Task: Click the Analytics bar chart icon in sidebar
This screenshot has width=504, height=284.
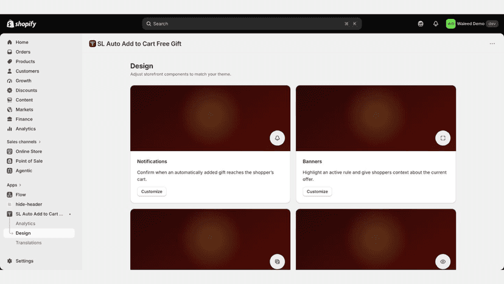Action: point(10,129)
